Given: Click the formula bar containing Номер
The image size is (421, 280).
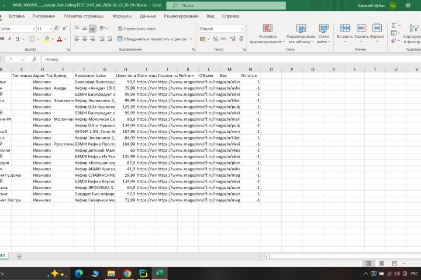Looking at the screenshot, I should click(x=231, y=59).
